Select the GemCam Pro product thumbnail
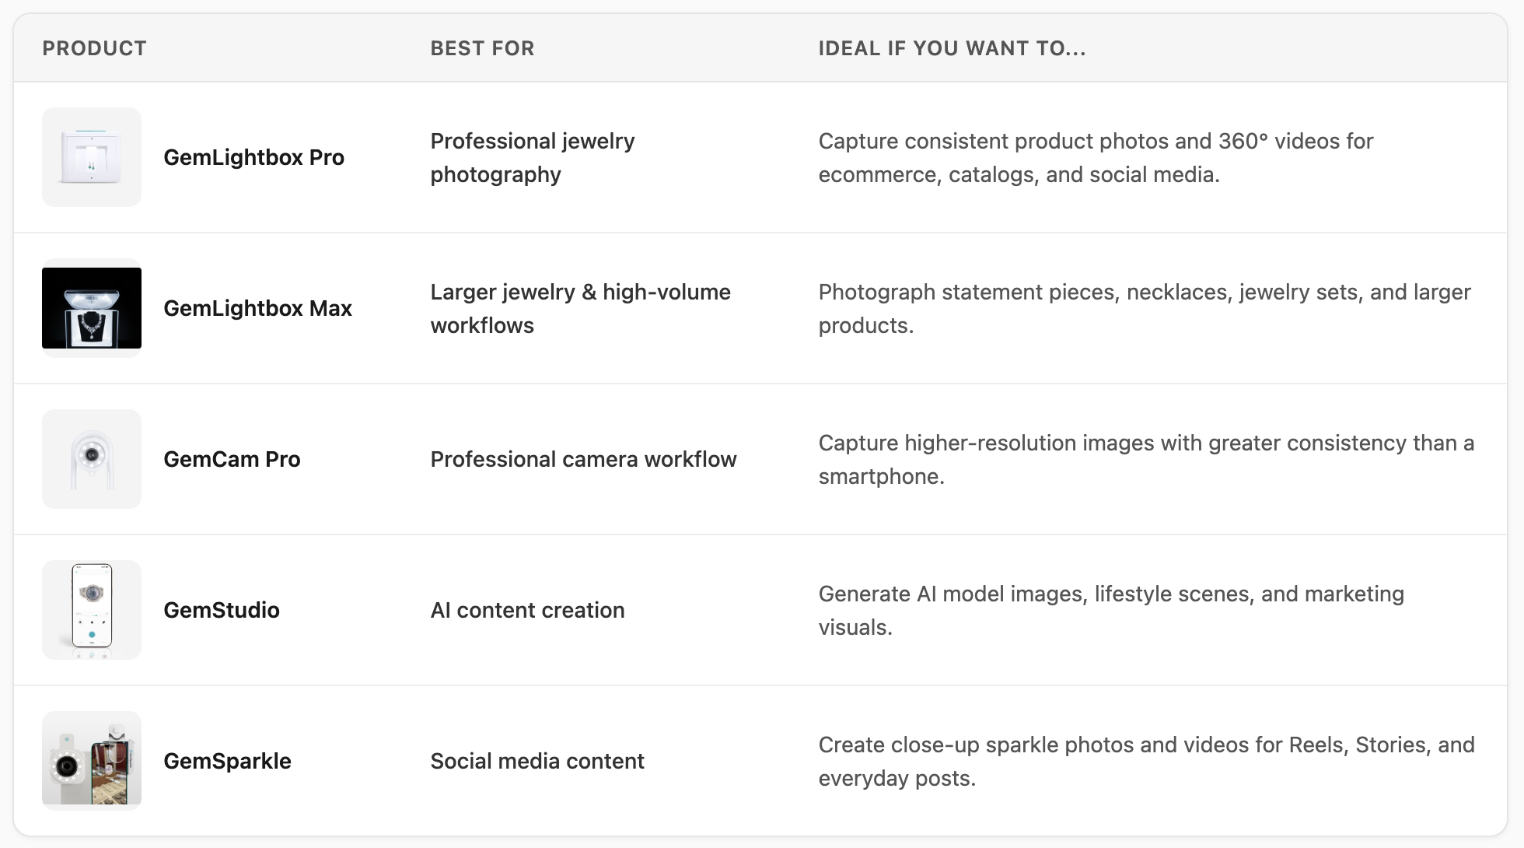1524x848 pixels. (92, 459)
